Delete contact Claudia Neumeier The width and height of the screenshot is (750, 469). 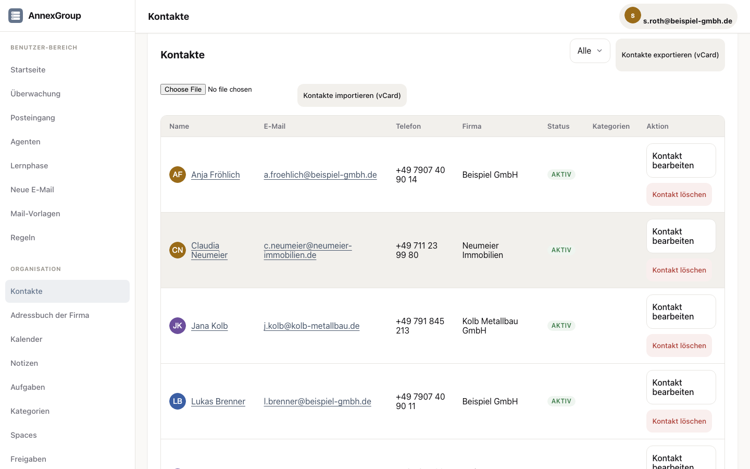coord(679,270)
